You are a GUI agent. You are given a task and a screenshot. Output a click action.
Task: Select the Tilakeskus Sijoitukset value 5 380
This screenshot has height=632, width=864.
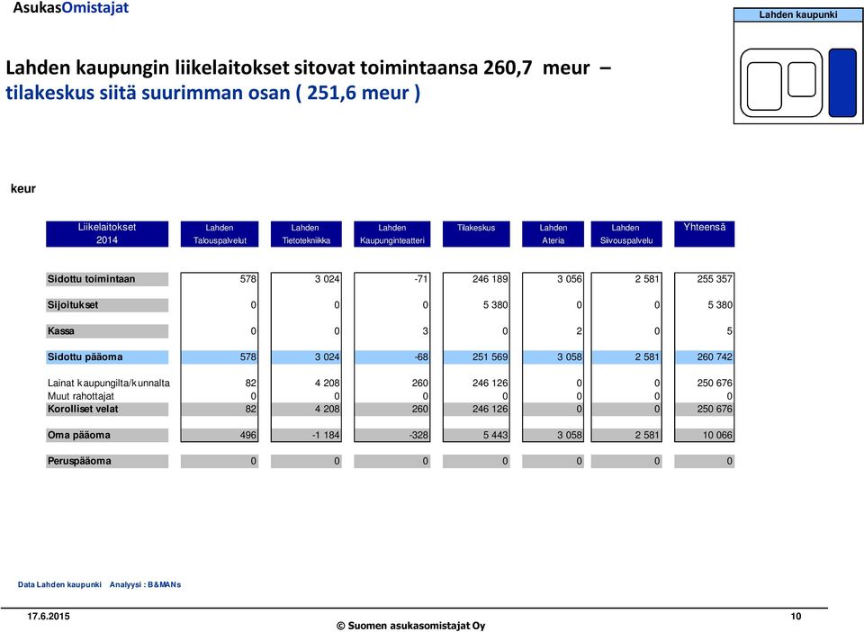(x=495, y=305)
